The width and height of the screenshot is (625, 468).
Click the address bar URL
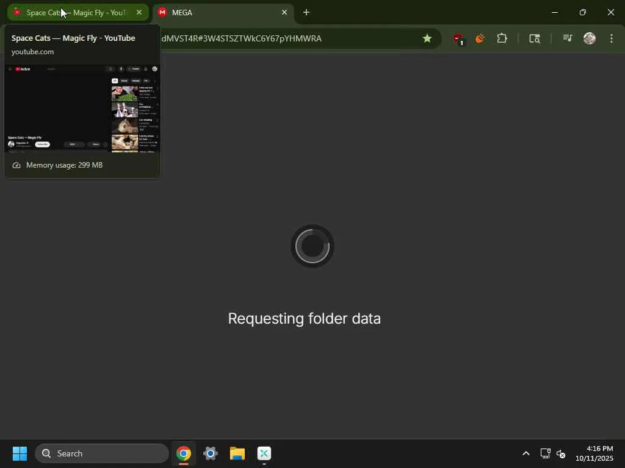tap(242, 38)
